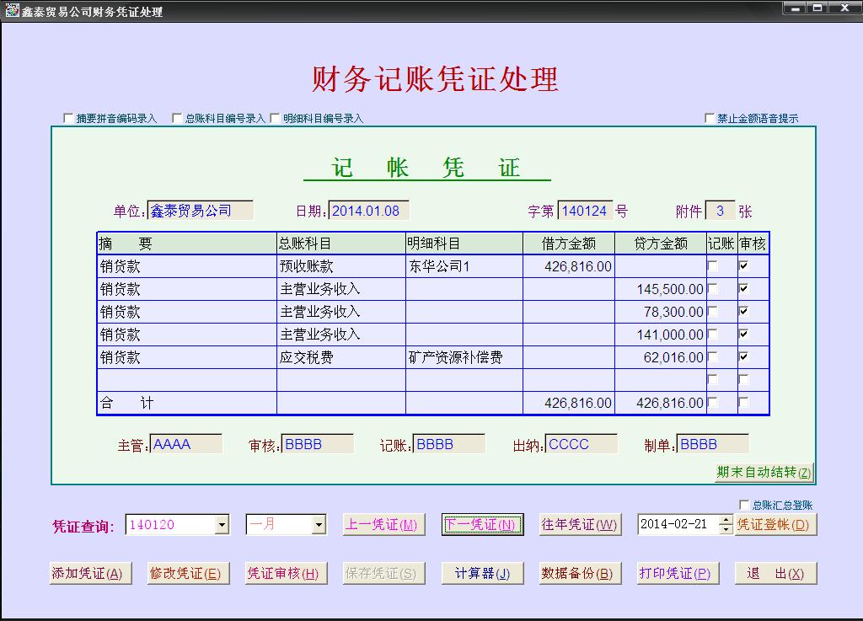This screenshot has height=621, width=863.
Task: Go to the previous voucher with 上一凭证
Action: 383,524
